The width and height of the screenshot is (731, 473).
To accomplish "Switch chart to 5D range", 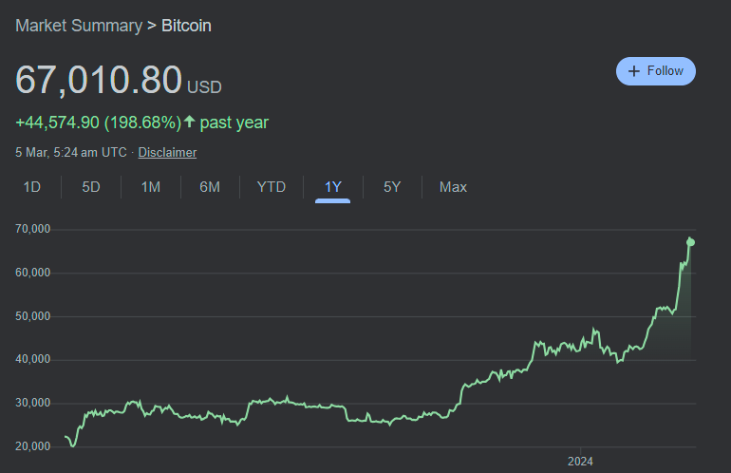I will click(91, 187).
